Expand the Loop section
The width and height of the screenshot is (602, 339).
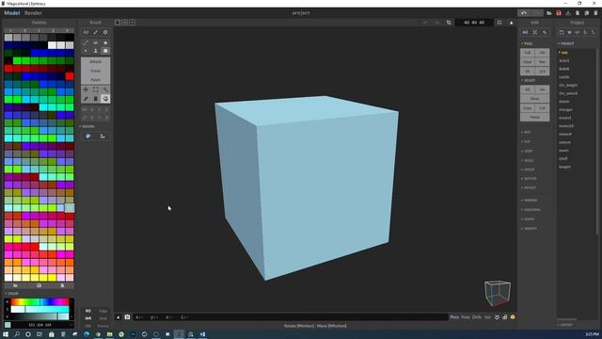527,151
